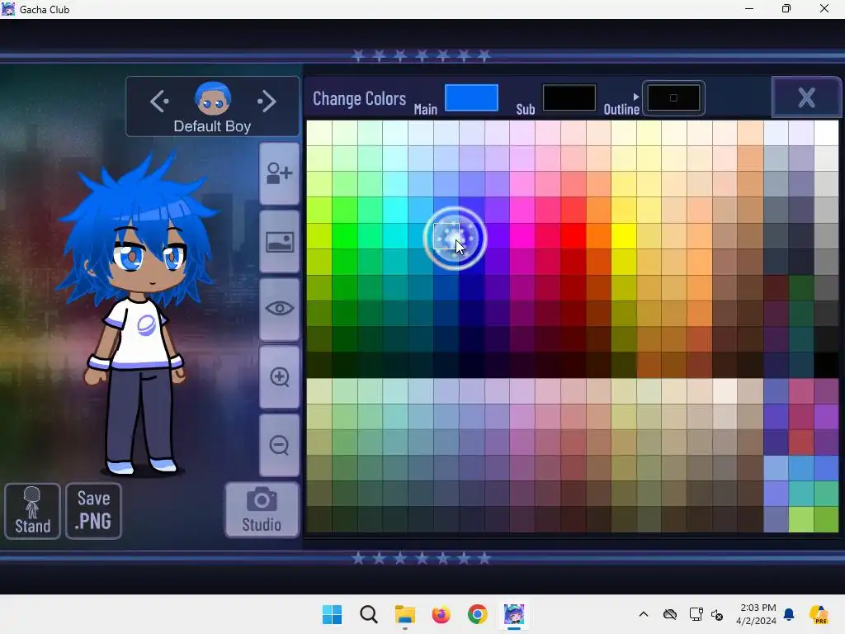
Task: Zoom out with the magnifier minus icon
Action: coord(279,445)
